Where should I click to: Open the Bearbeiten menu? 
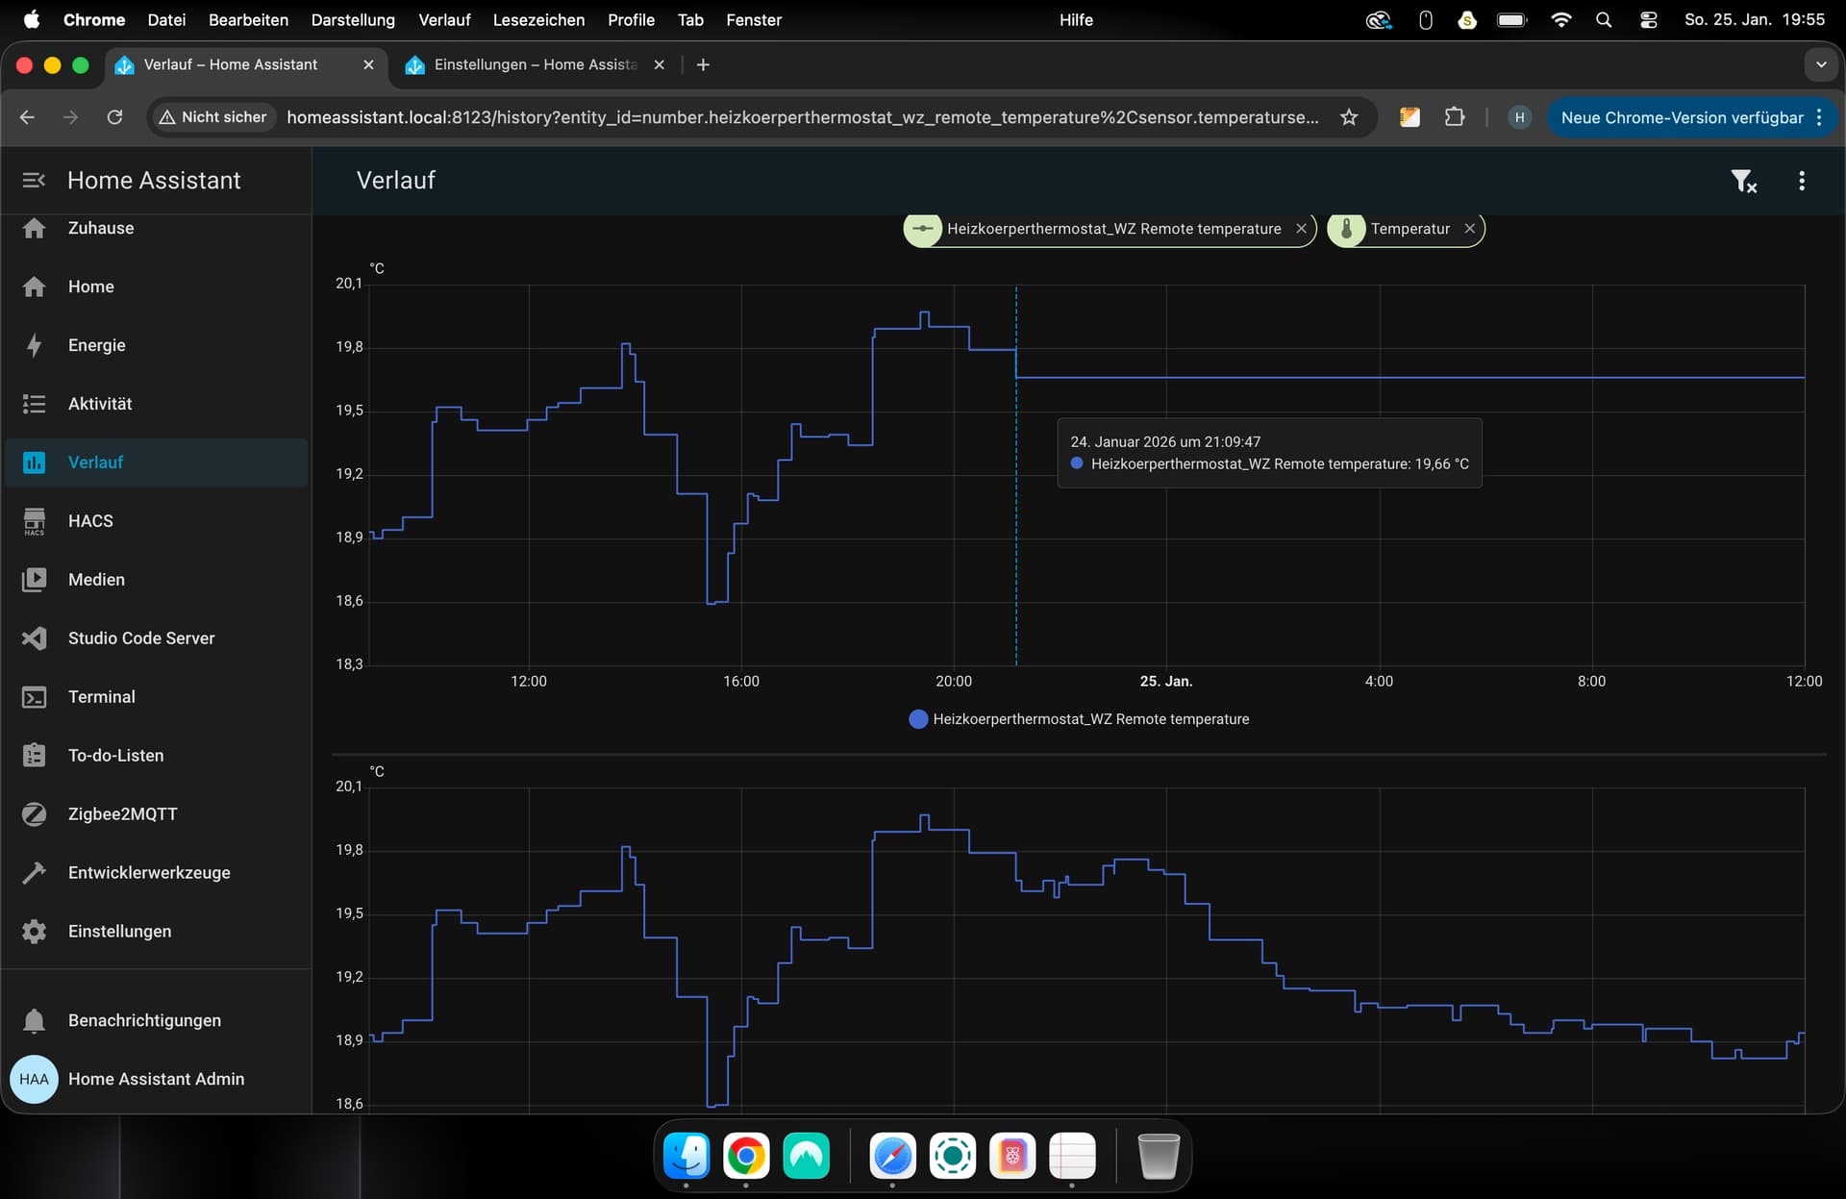[248, 19]
